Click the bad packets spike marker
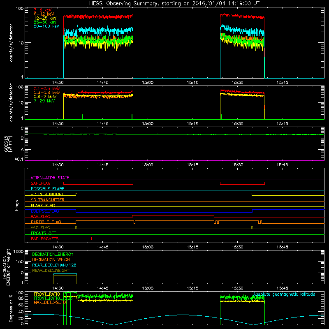Screen dimensions: 329x329 pyautogui.click(x=91, y=239)
